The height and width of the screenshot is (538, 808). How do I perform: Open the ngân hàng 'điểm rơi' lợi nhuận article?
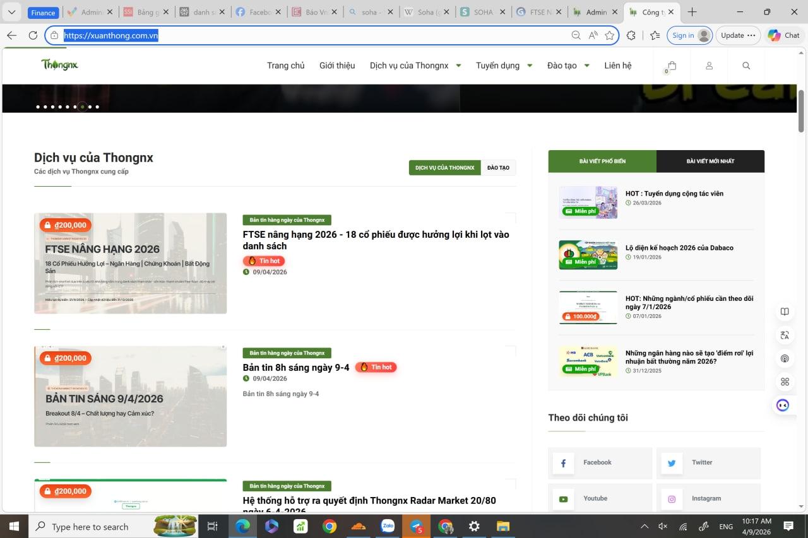point(689,357)
